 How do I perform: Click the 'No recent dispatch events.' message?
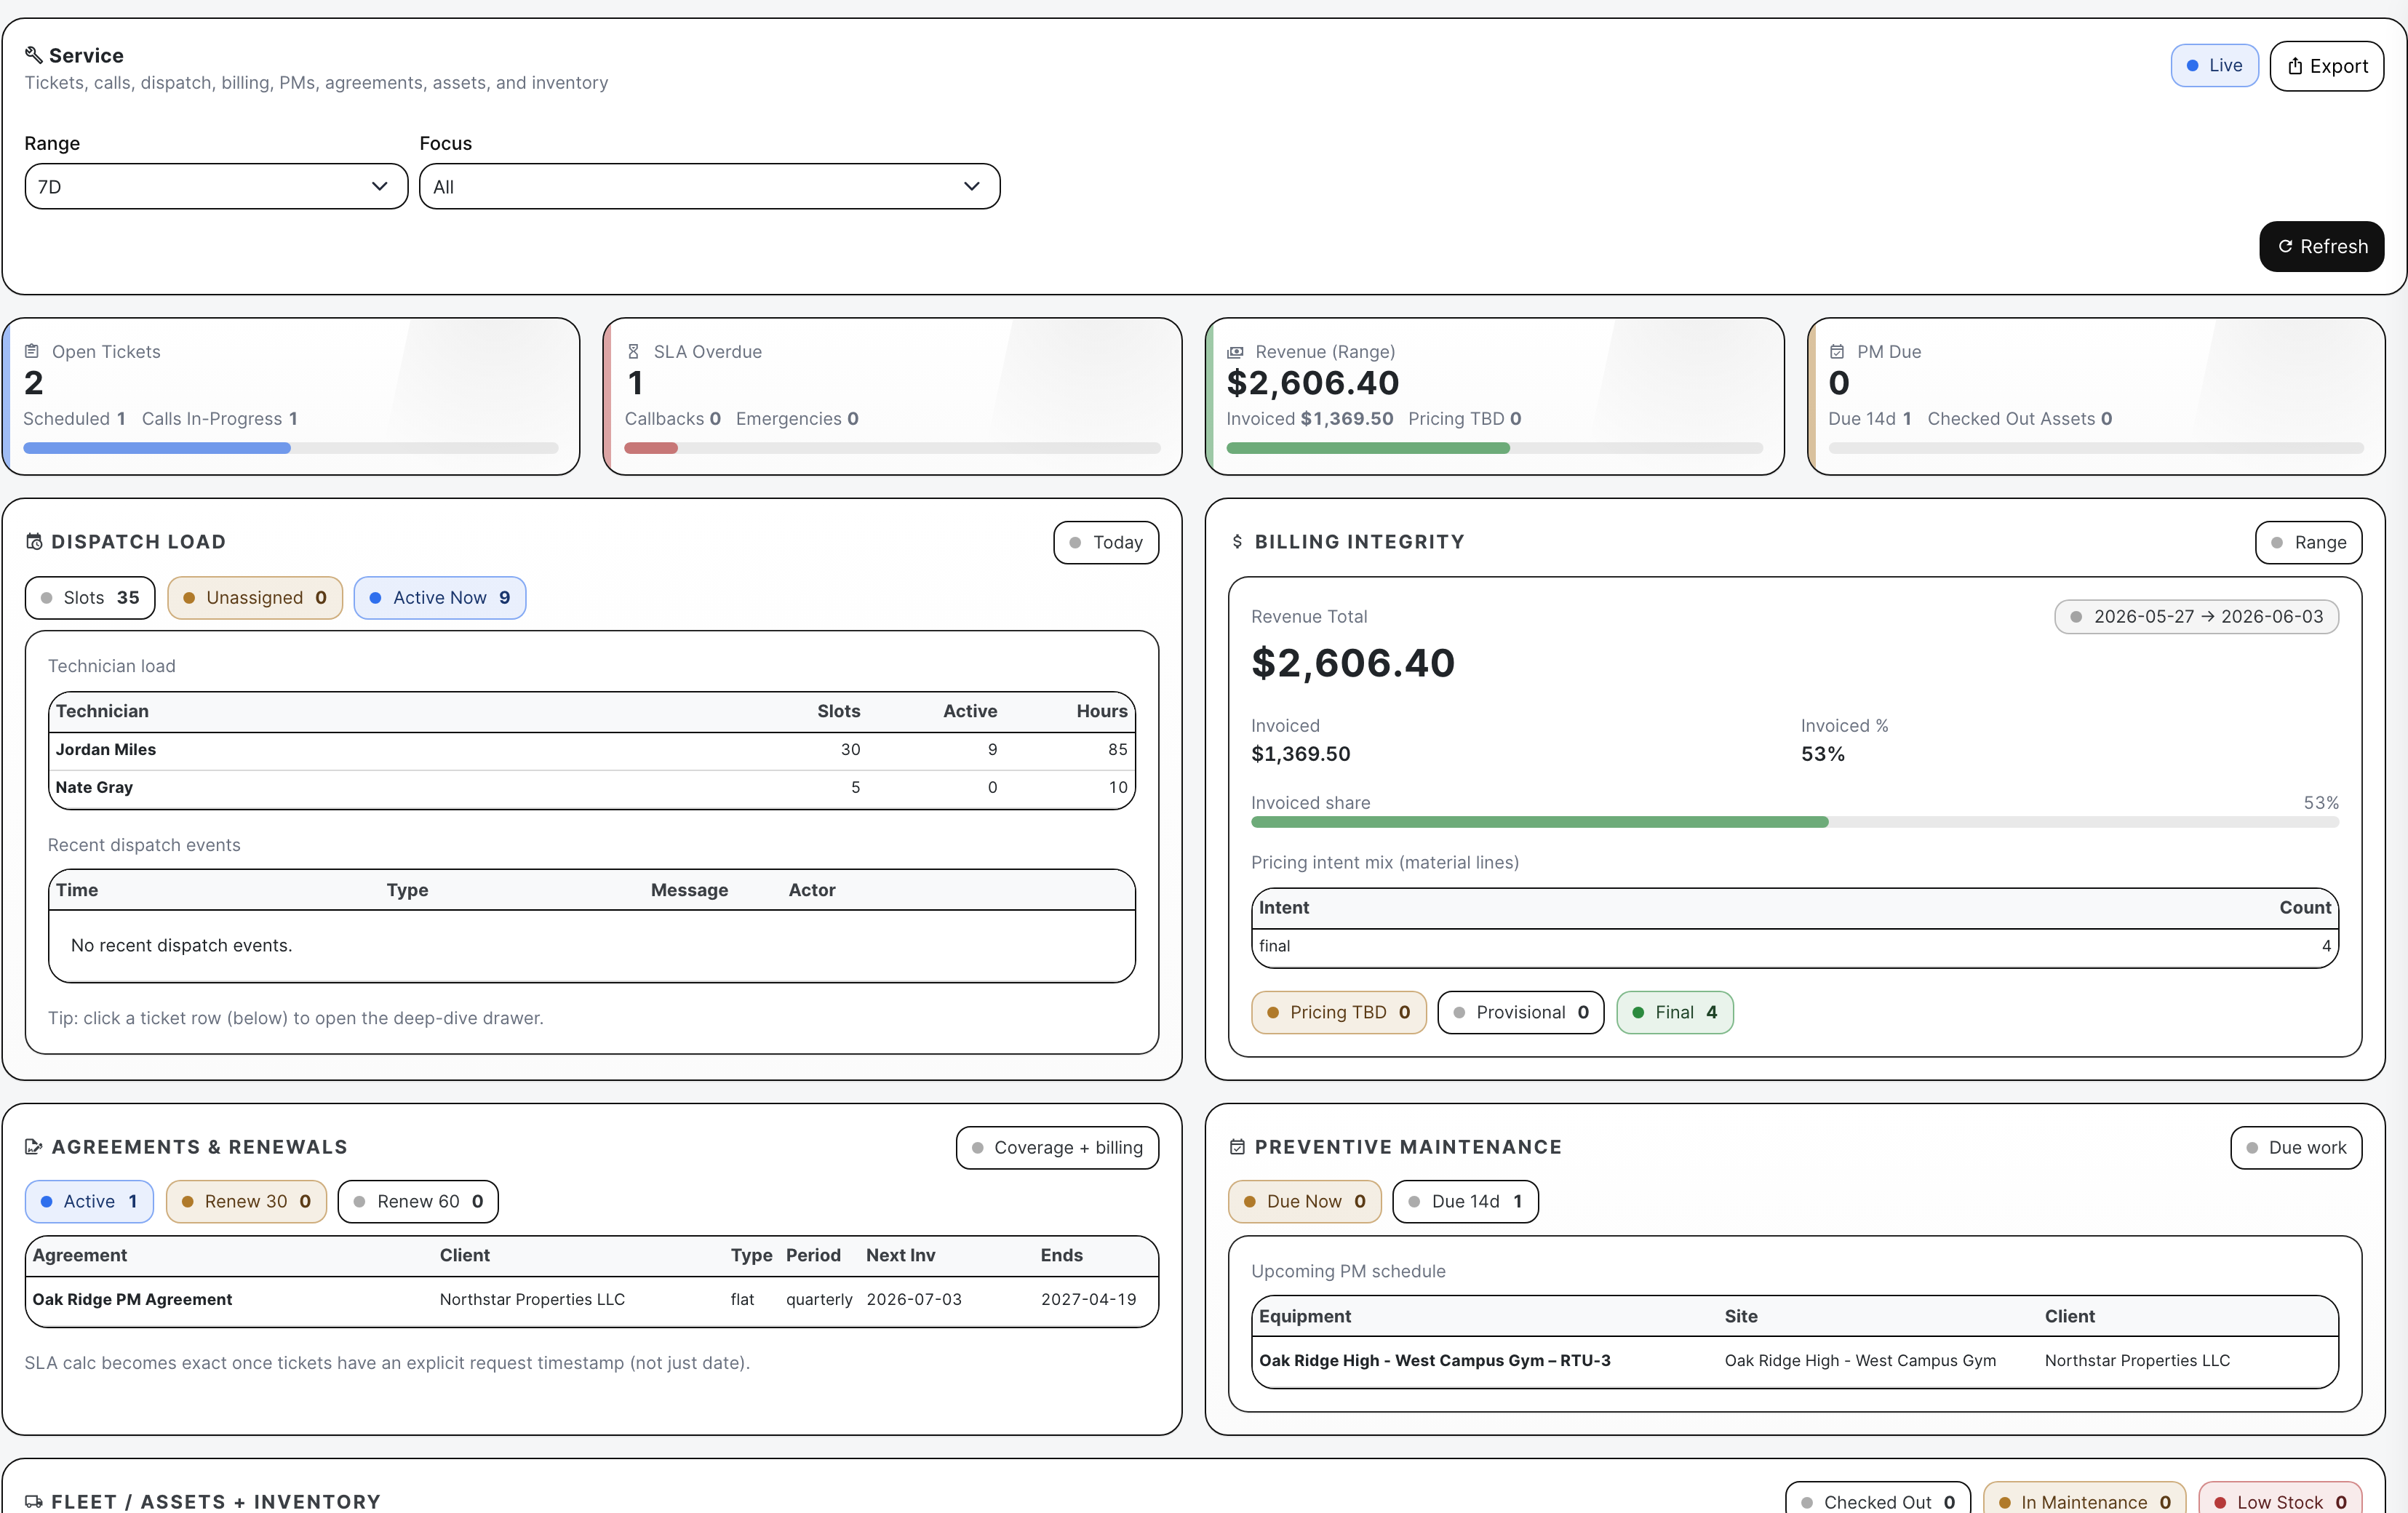[181, 946]
